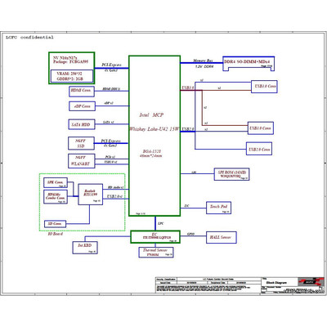Select the 1.2V DDR4 label
Viewport: 327px width, 327px height.
[x=204, y=66]
